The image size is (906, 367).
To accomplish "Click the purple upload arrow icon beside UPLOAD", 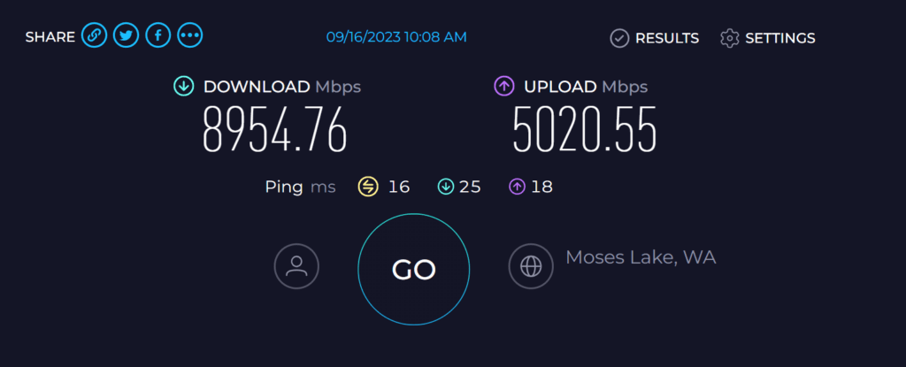I will 503,87.
